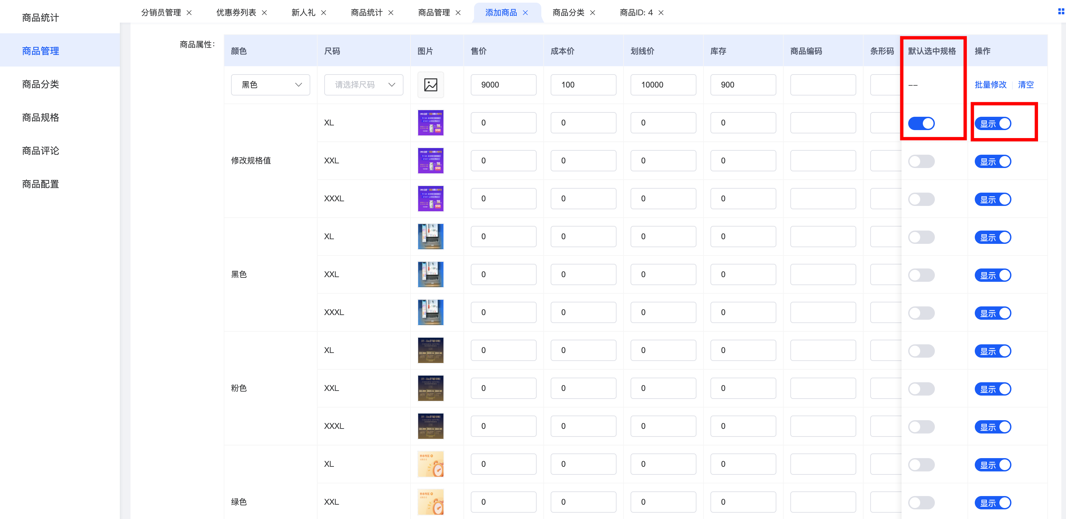Image resolution: width=1066 pixels, height=519 pixels.
Task: Click the image upload placeholder icon
Action: click(x=430, y=85)
